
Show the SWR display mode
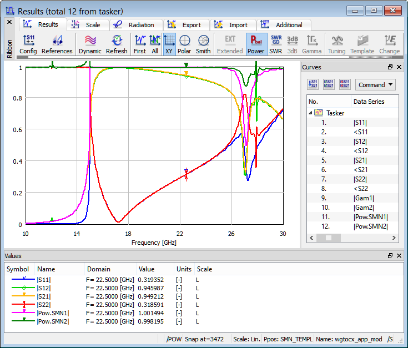275,44
